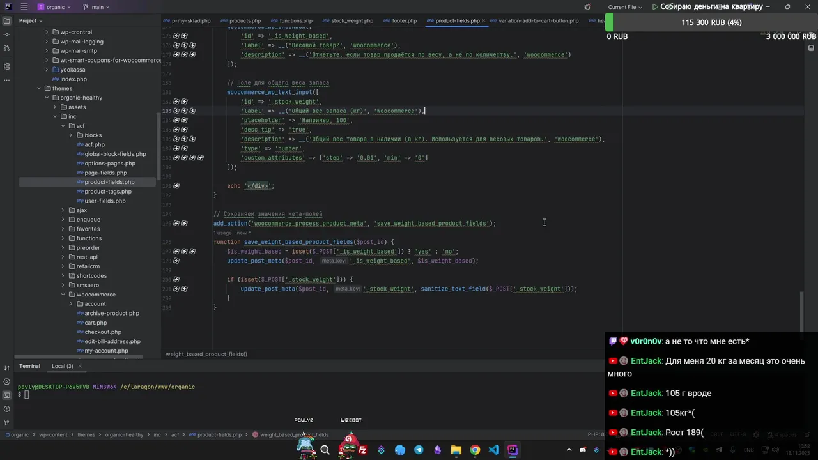The width and height of the screenshot is (818, 460).
Task: Open the Current File run configuration dropdown
Action: (625, 7)
